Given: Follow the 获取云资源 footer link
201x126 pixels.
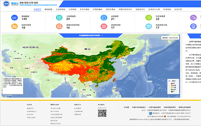Looking at the screenshot, I should (31, 117).
